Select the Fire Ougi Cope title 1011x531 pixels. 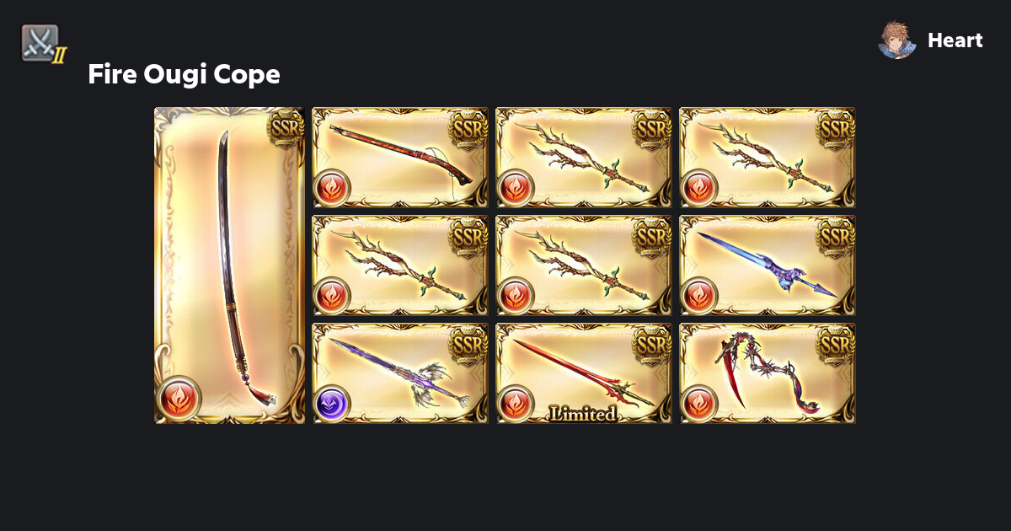[x=184, y=75]
